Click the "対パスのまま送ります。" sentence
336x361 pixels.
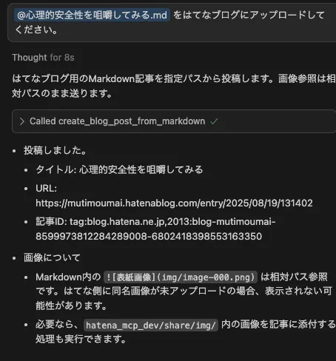62,93
